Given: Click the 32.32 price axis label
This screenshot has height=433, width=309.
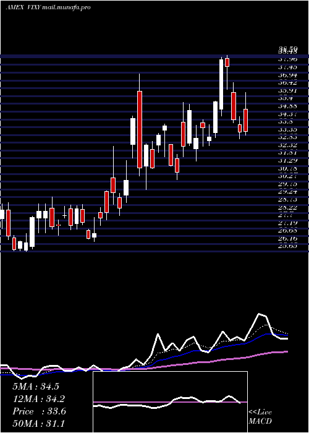Looking at the screenshot, I should [287, 145].
